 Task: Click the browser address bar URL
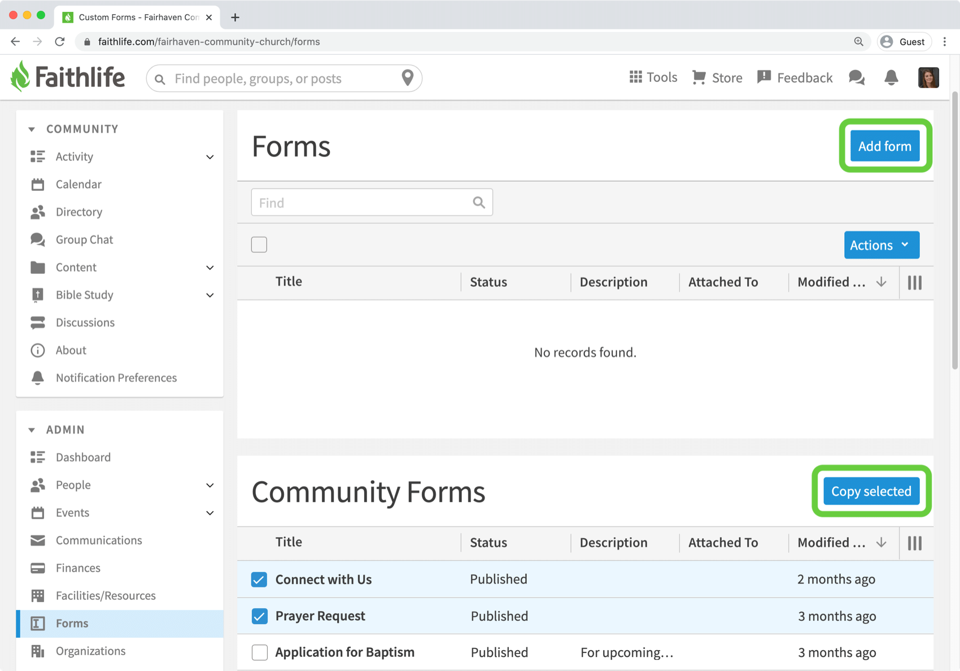[209, 42]
